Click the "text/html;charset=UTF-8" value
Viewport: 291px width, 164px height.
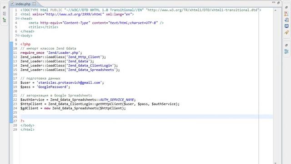133,23
